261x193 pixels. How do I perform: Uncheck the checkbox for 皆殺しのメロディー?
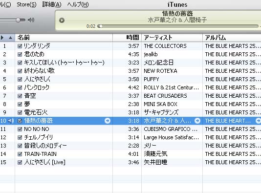[20, 146]
